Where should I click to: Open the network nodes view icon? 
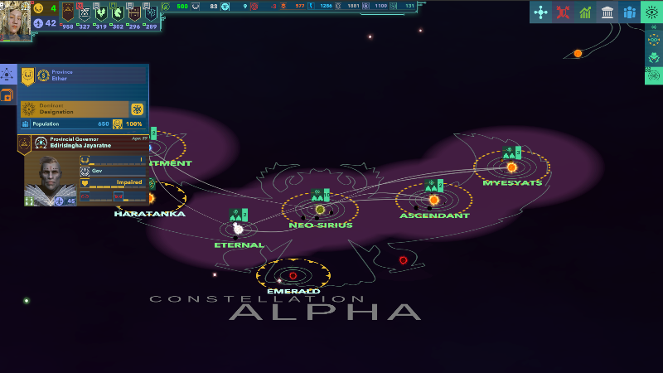pos(540,12)
